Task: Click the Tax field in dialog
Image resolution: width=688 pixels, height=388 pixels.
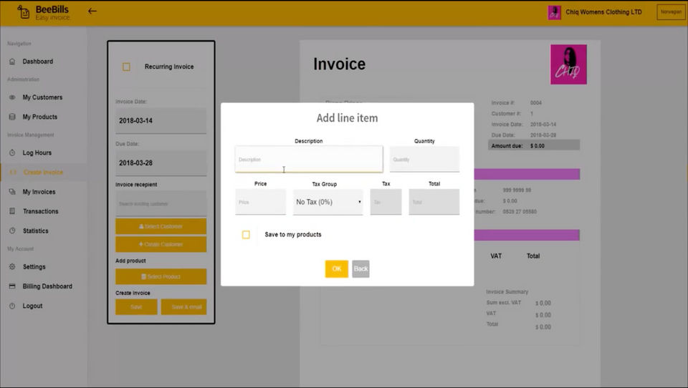Action: click(x=386, y=202)
